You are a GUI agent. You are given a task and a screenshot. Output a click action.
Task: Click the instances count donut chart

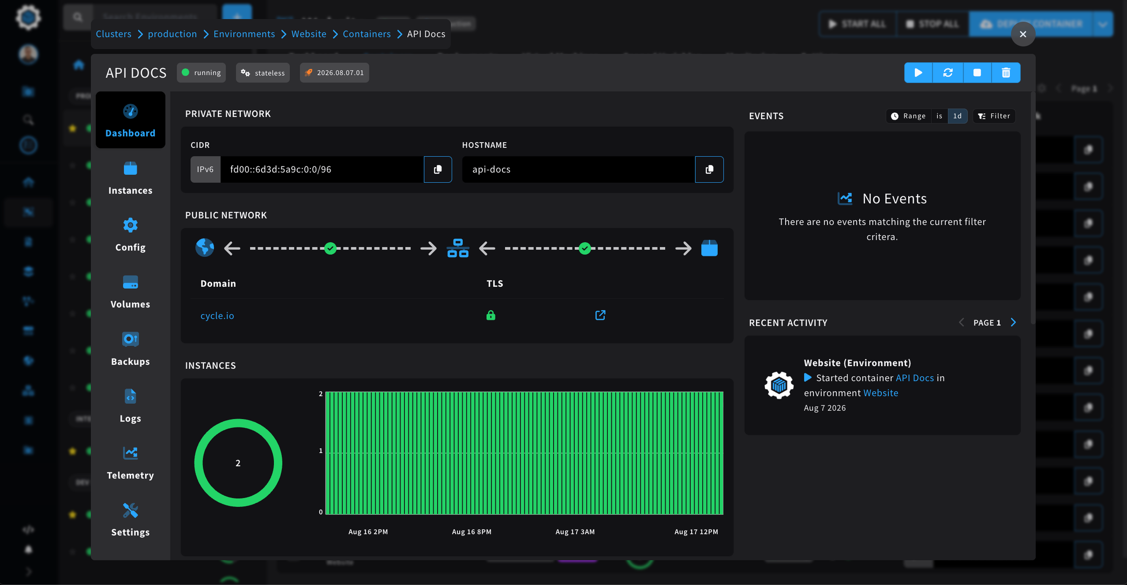click(x=238, y=463)
